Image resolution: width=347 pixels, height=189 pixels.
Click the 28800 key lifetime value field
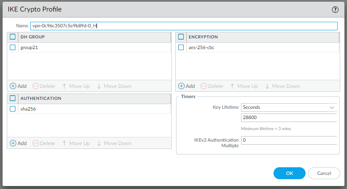click(x=289, y=117)
